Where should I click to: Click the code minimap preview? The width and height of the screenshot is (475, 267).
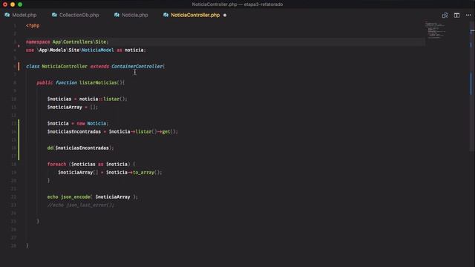(x=436, y=30)
